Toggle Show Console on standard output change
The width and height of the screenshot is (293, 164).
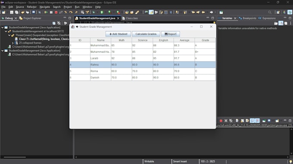pos(252,121)
